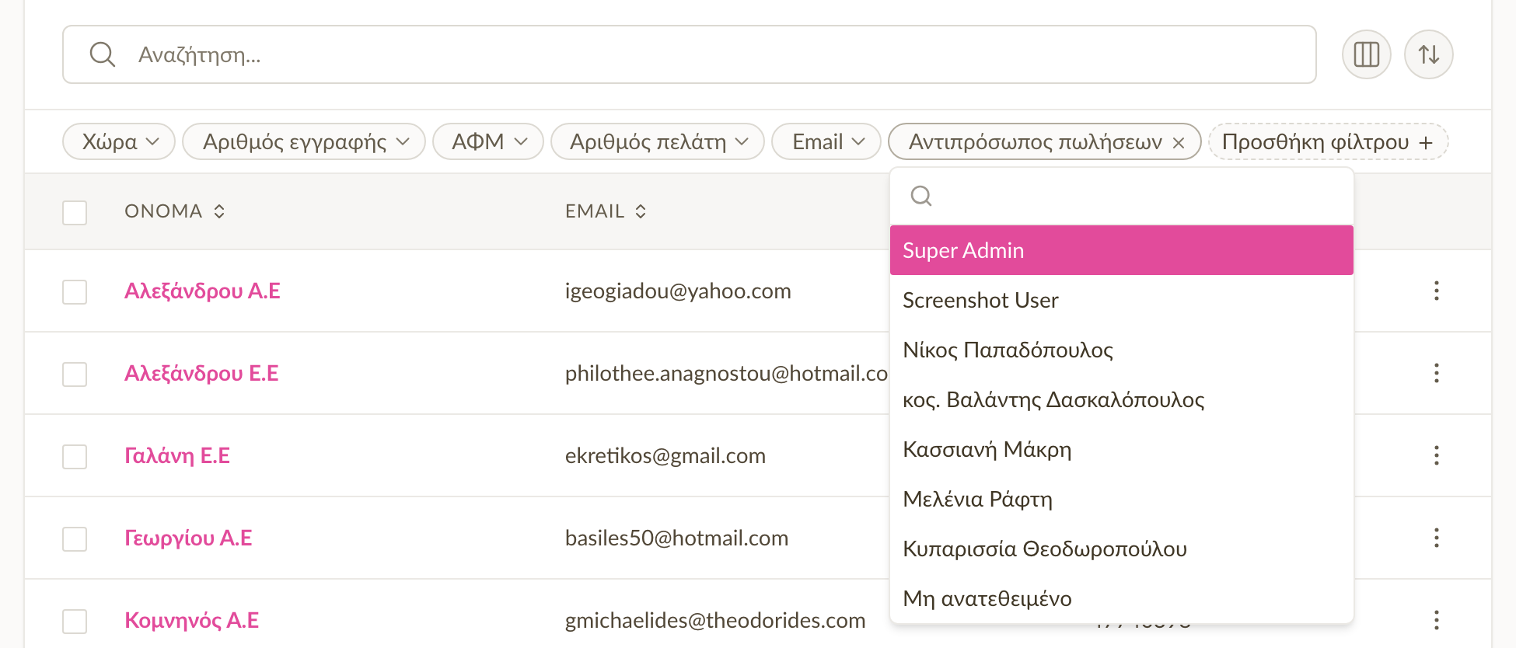1516x648 pixels.
Task: Expand the Αριθμός εγγραφής filter dropdown
Action: pyautogui.click(x=304, y=141)
